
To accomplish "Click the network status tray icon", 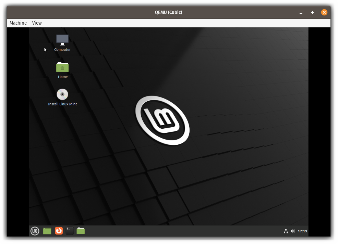I will (286, 231).
